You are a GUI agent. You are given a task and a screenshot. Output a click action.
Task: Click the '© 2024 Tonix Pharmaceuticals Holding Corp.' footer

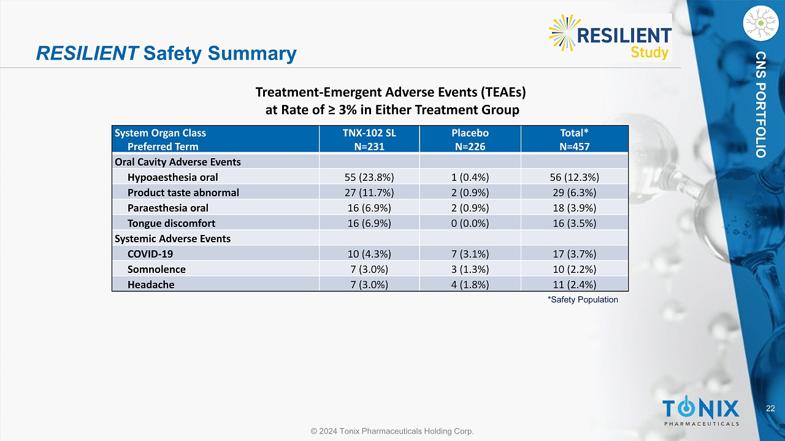point(392,432)
